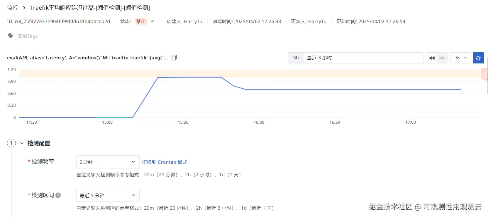This screenshot has width=488, height=217.
Task: Click the 0.60 y-axis label
Action: (x=11, y=94)
